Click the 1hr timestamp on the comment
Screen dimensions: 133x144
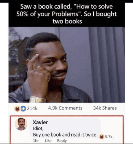[x=36, y=141]
